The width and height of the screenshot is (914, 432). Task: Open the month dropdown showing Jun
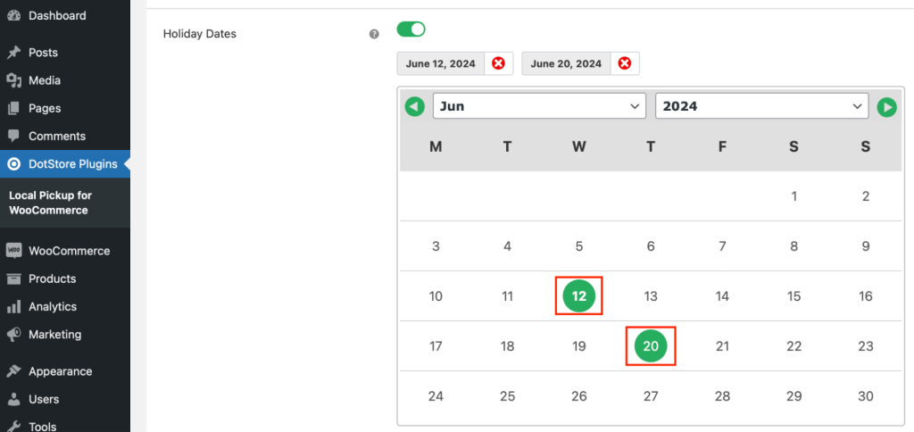[539, 106]
